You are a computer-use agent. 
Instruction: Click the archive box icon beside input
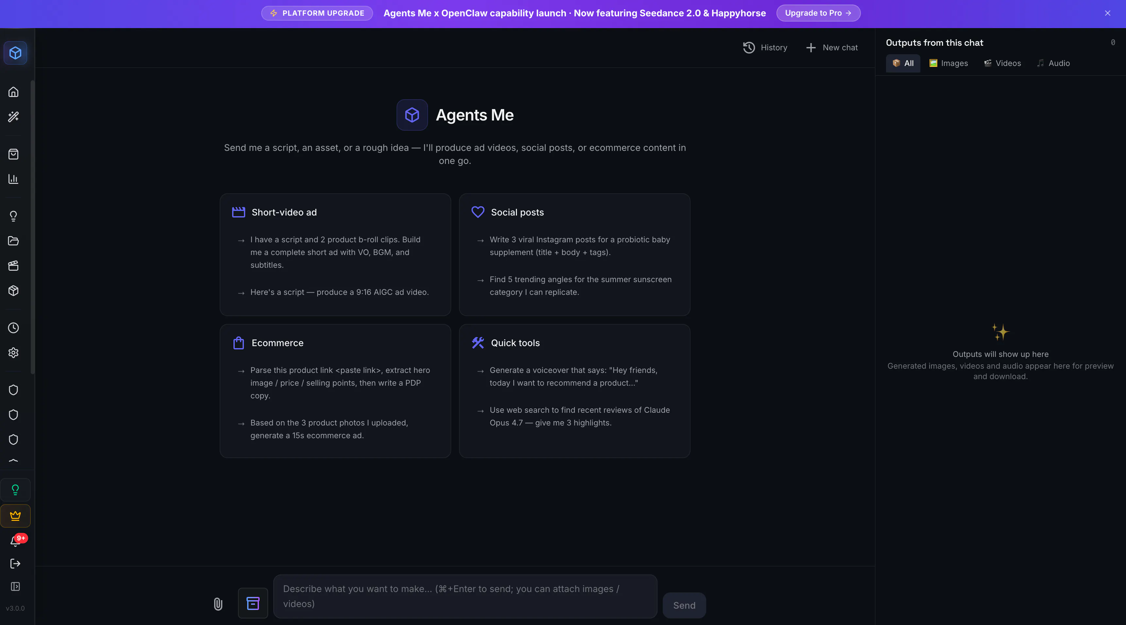pyautogui.click(x=253, y=603)
